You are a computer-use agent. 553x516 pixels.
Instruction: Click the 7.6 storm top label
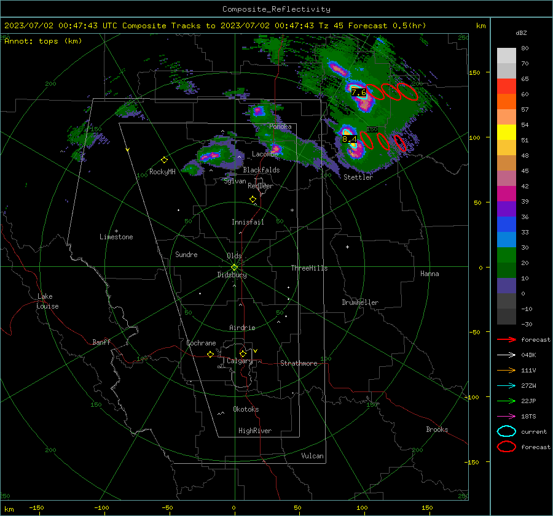point(359,93)
